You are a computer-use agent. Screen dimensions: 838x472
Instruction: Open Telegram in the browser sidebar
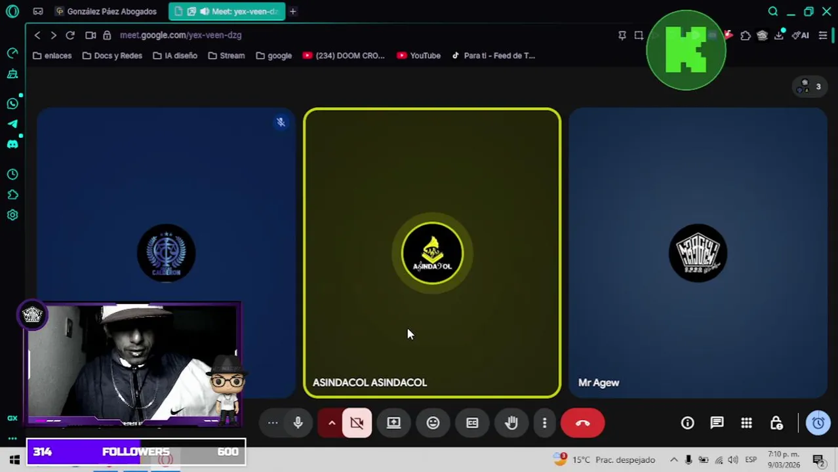point(12,124)
